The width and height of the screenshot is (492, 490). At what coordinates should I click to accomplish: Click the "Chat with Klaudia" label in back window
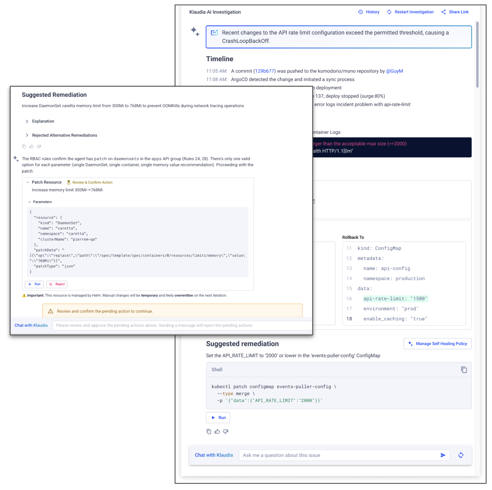click(214, 455)
